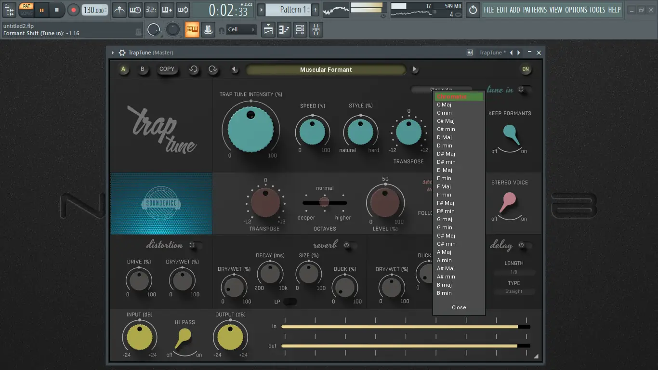Switch to PAT mode
The height and width of the screenshot is (370, 658).
(x=26, y=6)
